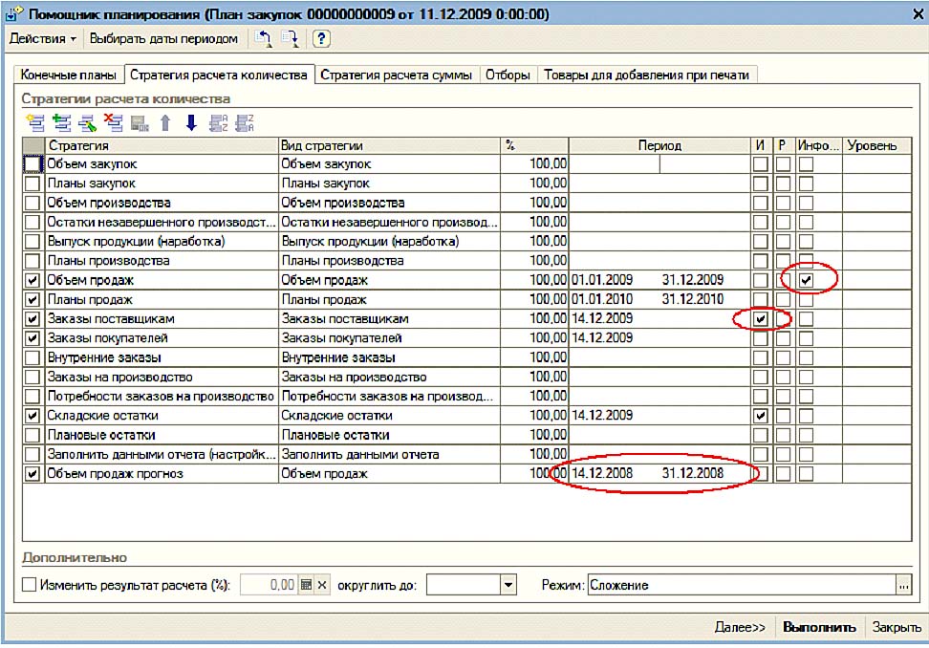Click the Стратегия column header
This screenshot has height=648, width=929.
click(x=162, y=145)
